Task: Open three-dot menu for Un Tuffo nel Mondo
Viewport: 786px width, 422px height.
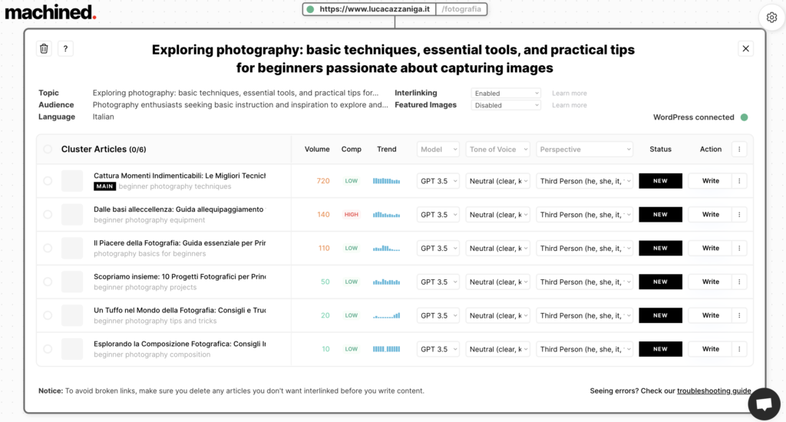Action: tap(739, 315)
